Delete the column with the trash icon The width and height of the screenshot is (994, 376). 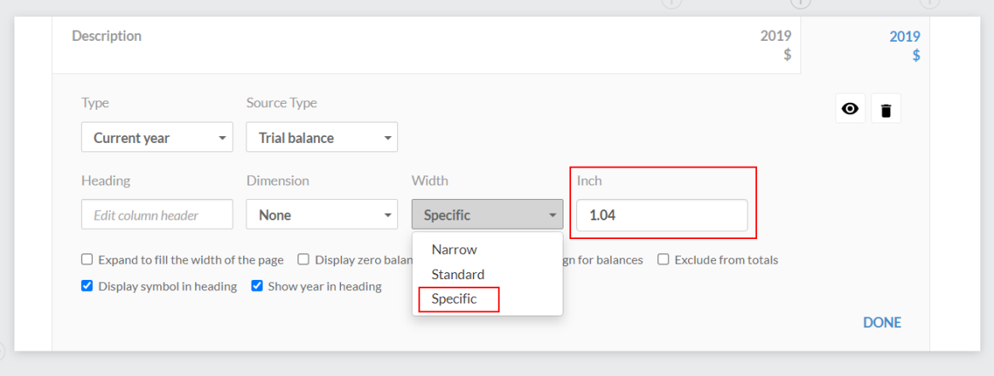pyautogui.click(x=886, y=109)
